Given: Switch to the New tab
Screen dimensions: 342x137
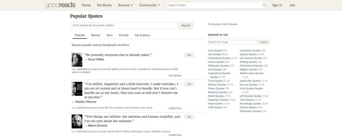Looking at the screenshot, I should (110, 35).
